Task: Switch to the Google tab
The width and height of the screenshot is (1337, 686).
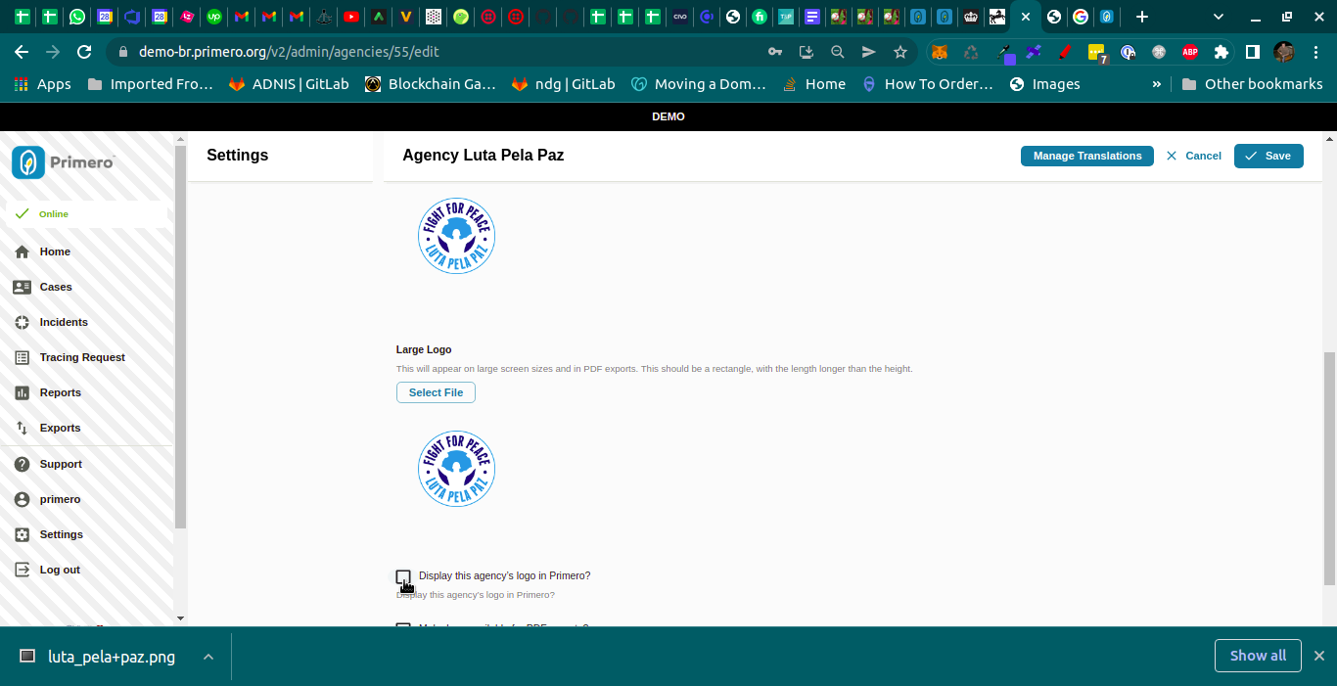Action: pyautogui.click(x=1081, y=17)
